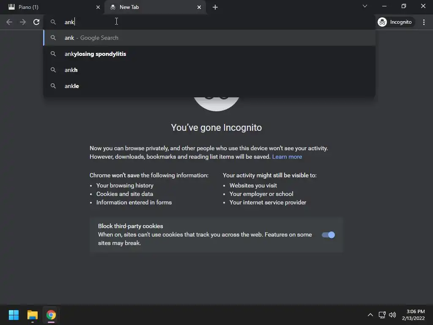Select the "ankh" search suggestion
The image size is (433, 325).
click(209, 70)
